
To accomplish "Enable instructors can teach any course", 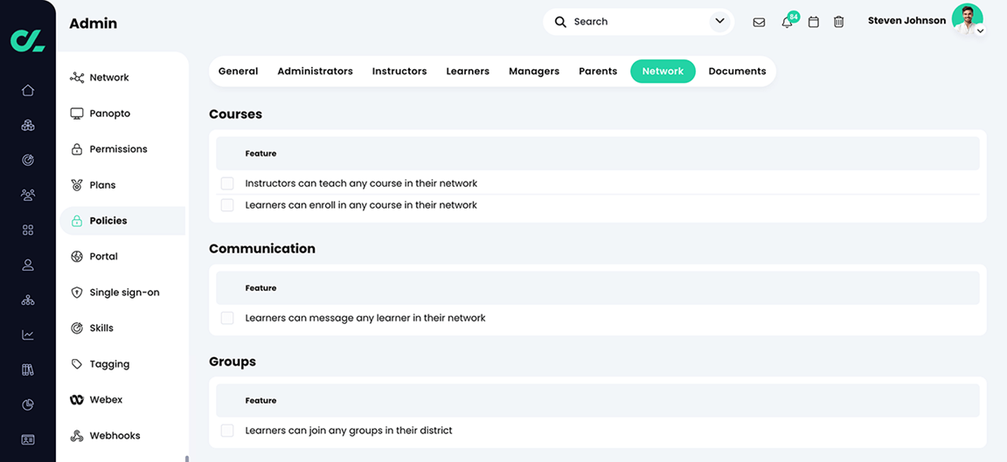I will [227, 183].
